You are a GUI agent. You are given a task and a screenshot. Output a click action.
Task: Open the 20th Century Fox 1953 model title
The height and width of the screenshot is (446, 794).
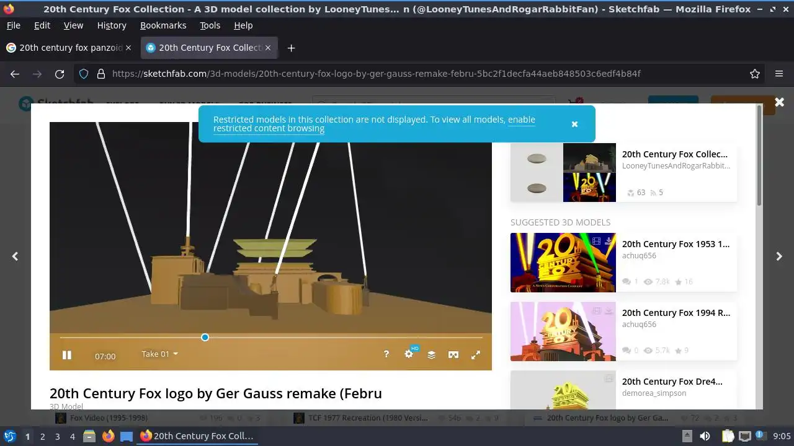[x=676, y=244]
